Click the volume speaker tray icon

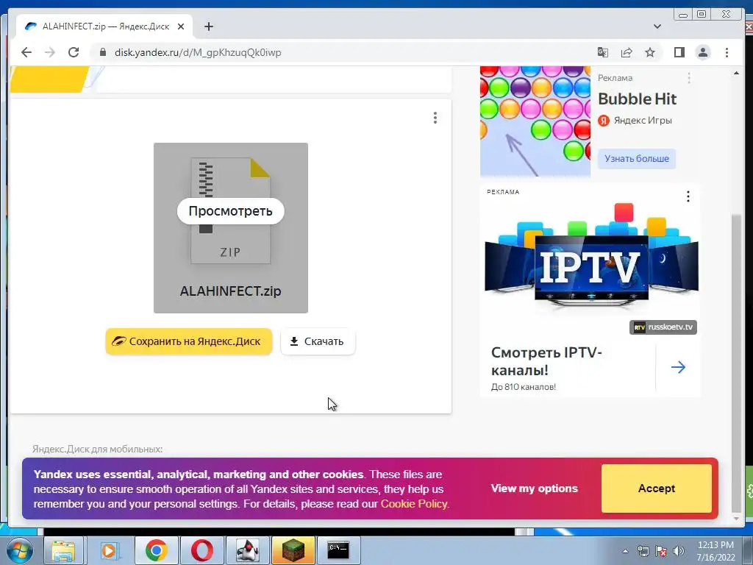[679, 551]
